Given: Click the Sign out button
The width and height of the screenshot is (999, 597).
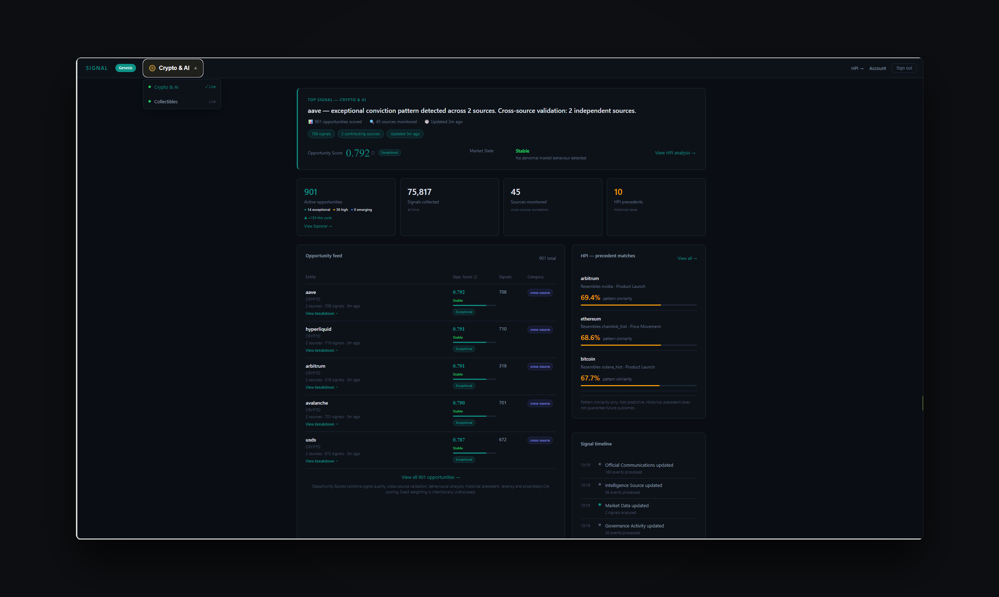Looking at the screenshot, I should pyautogui.click(x=904, y=69).
